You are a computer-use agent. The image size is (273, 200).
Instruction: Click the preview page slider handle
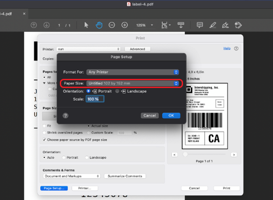pyautogui.click(x=185, y=154)
